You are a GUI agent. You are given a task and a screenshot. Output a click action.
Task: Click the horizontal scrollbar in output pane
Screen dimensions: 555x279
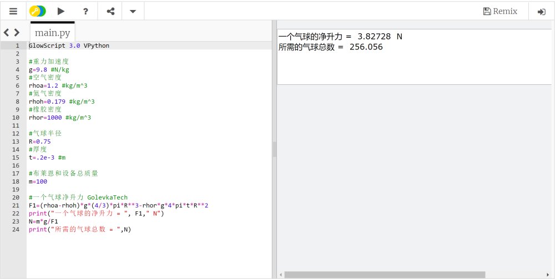[x=385, y=275]
